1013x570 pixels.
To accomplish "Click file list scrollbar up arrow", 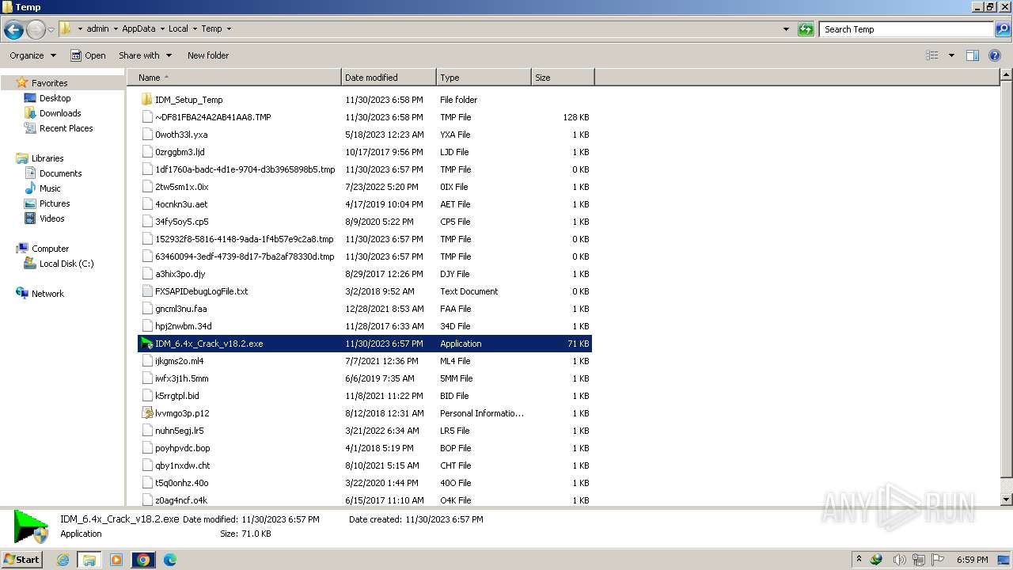I will (x=1006, y=75).
